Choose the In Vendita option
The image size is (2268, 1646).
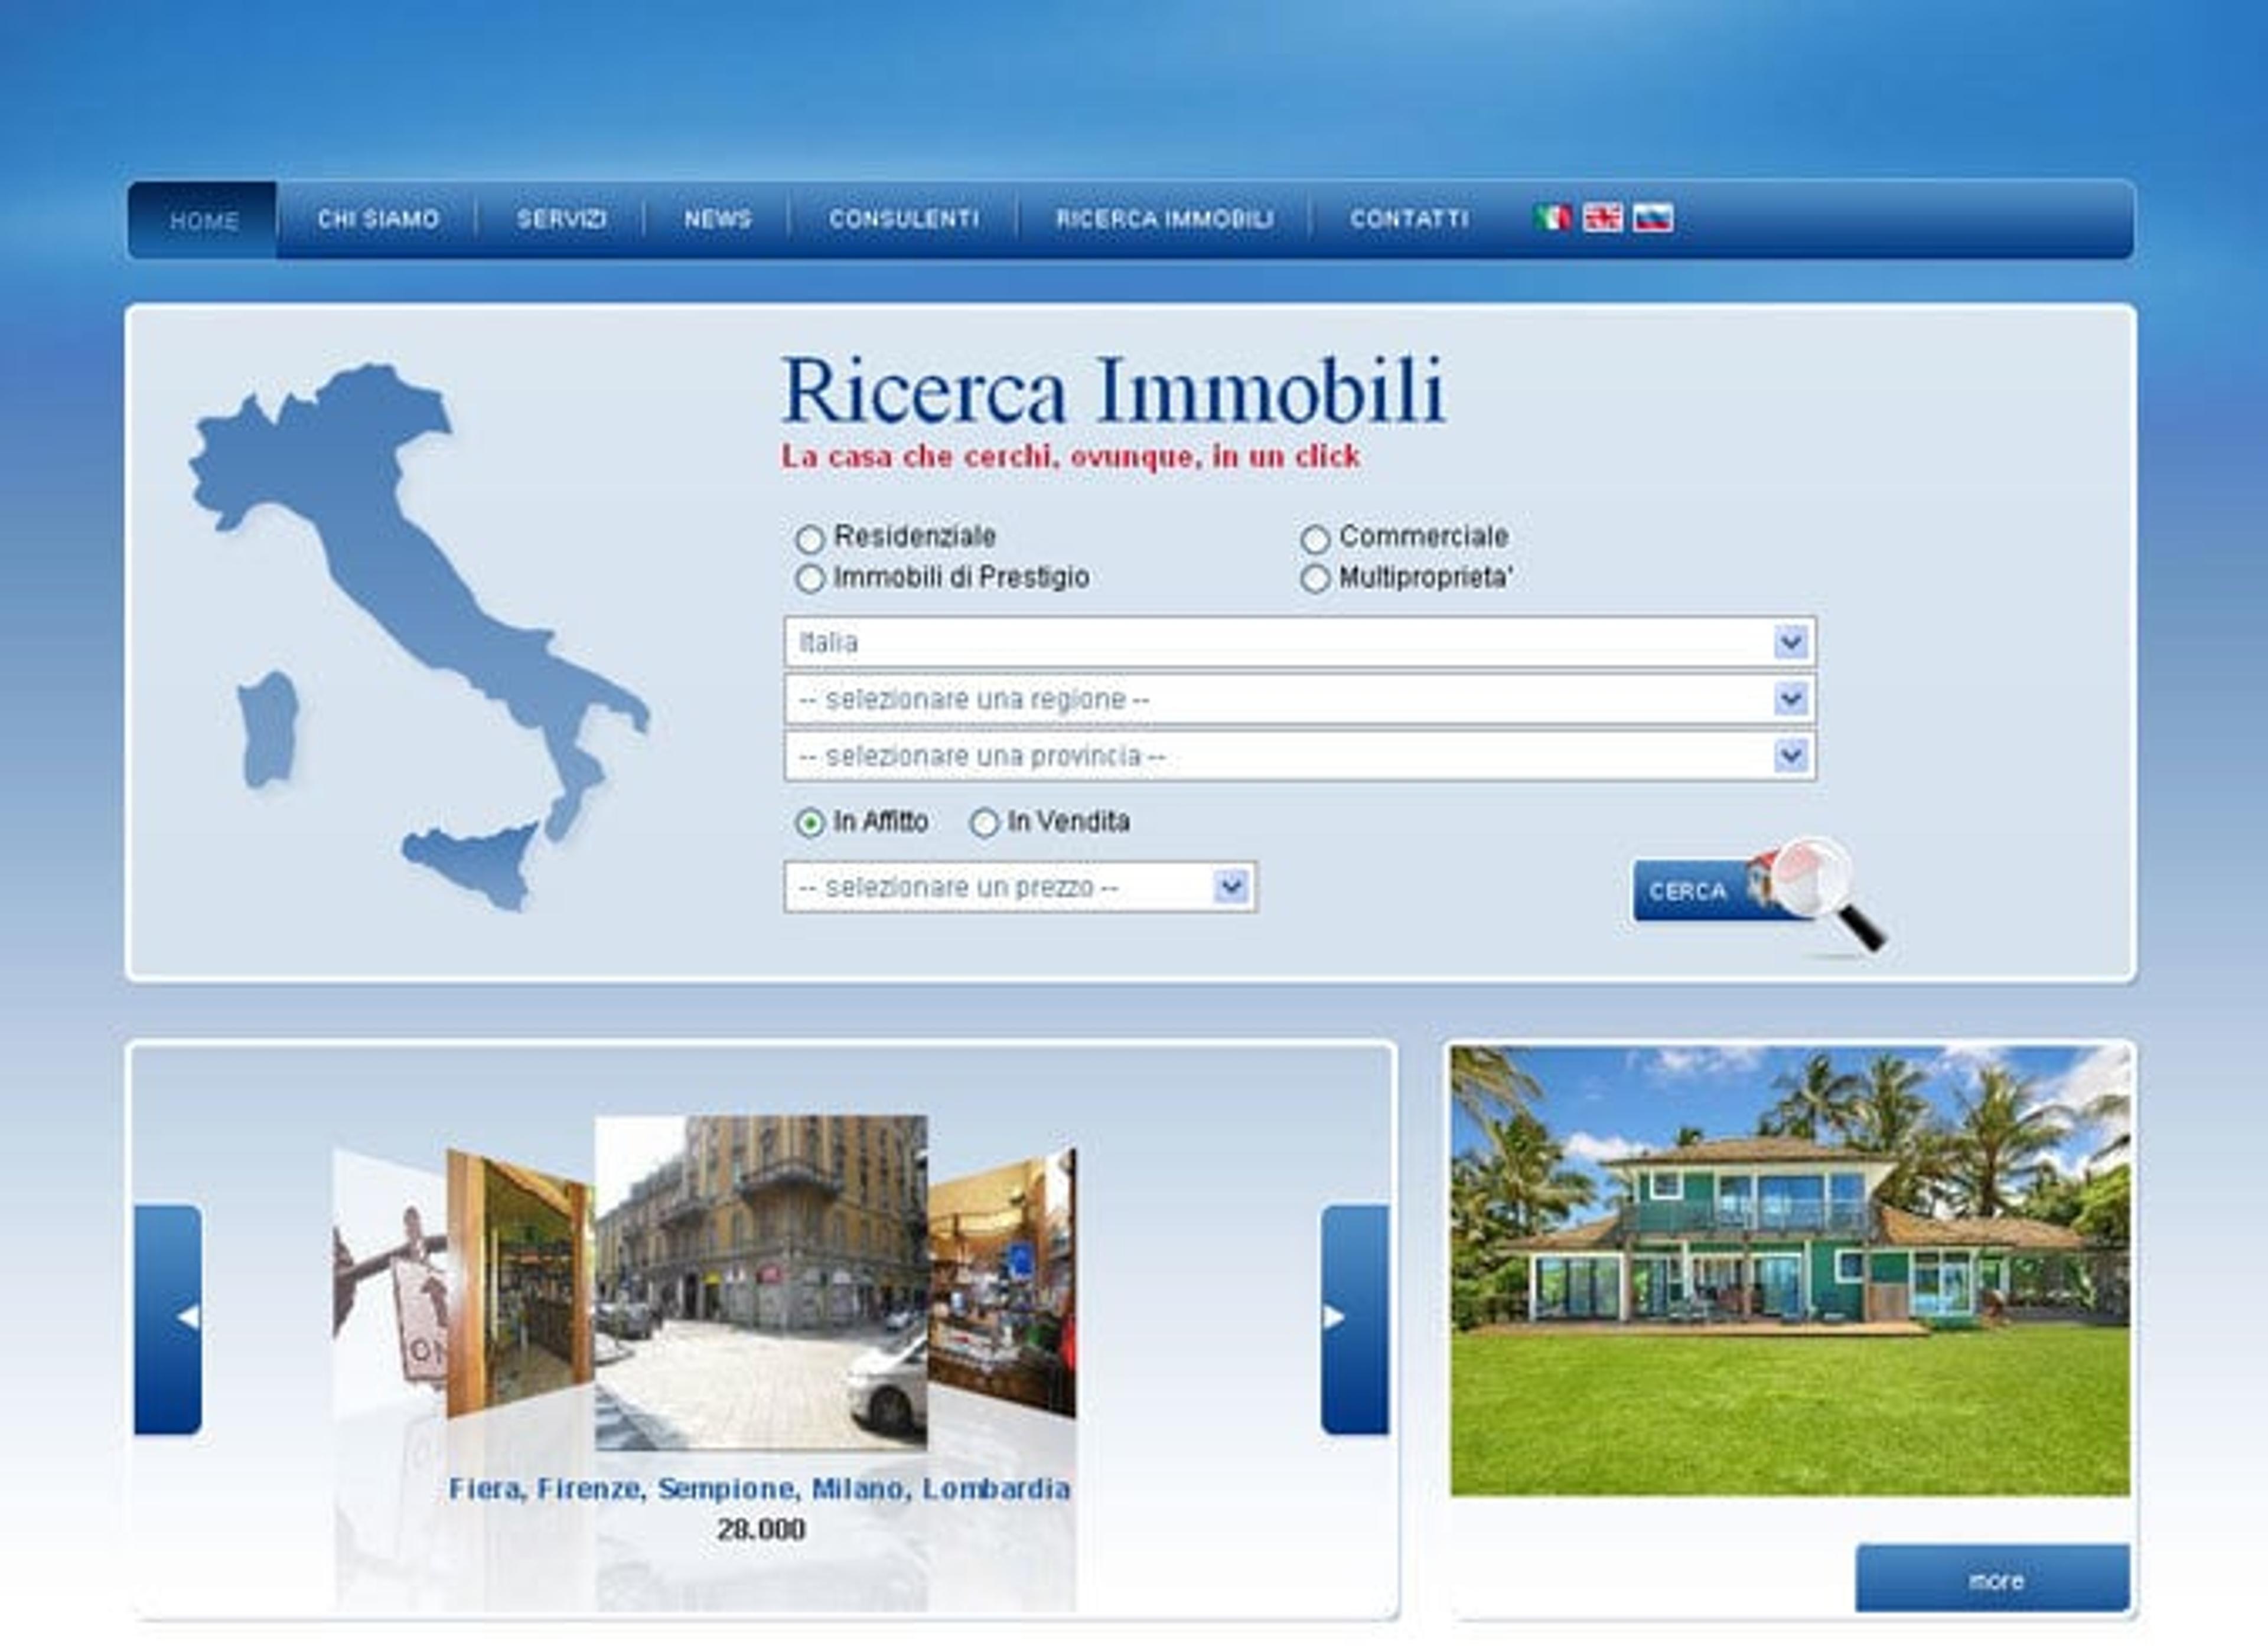(985, 822)
